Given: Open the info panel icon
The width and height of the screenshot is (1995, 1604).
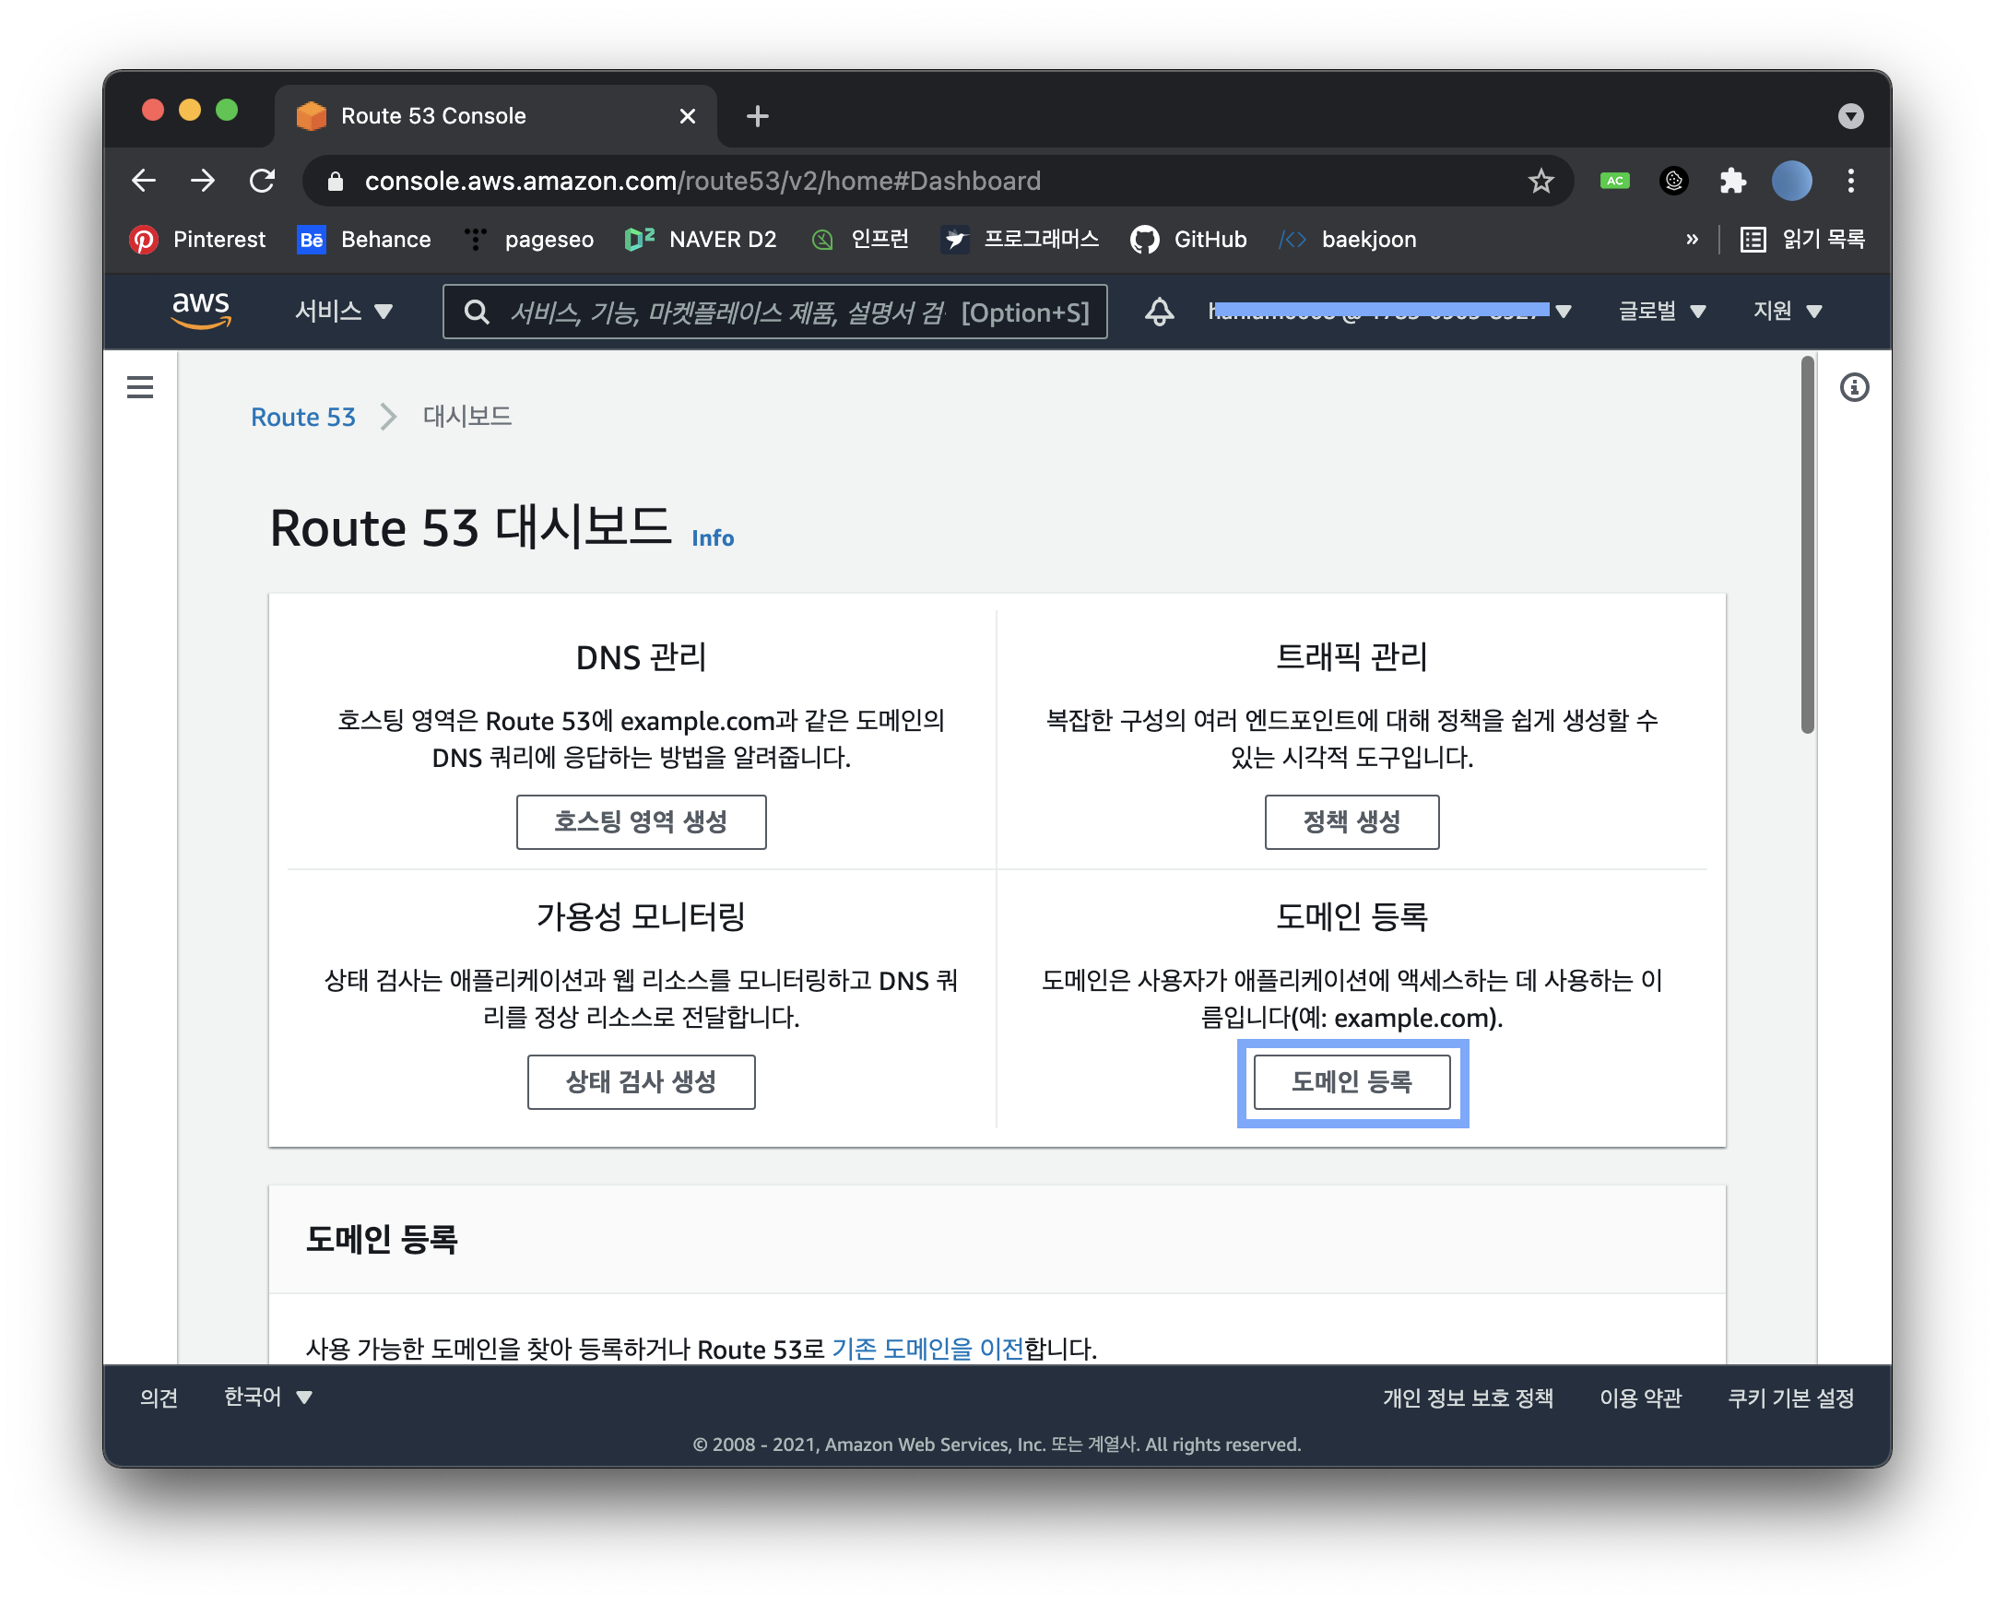Looking at the screenshot, I should (x=1853, y=386).
